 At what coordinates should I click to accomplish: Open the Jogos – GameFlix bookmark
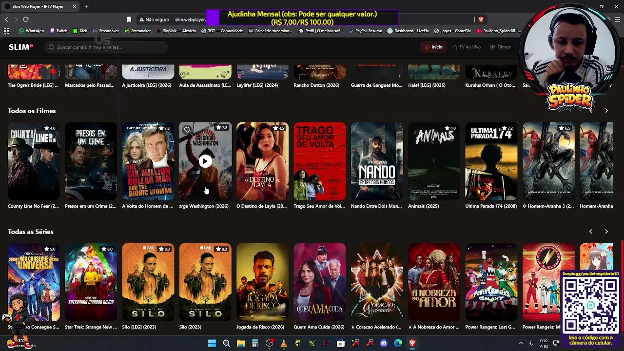452,31
